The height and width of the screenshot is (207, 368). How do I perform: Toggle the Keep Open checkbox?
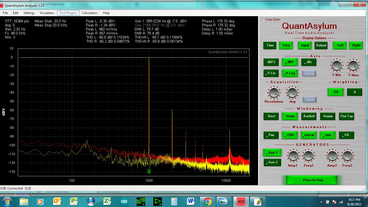(x=262, y=19)
